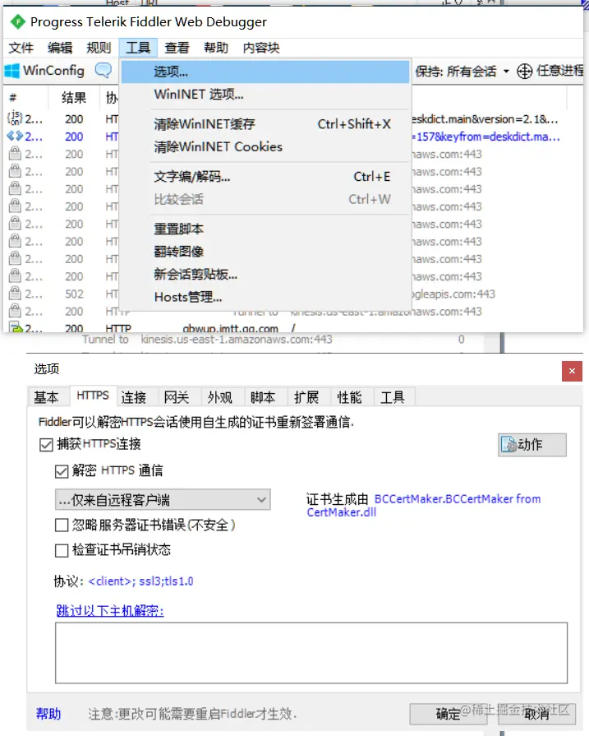Switch to the 工具 tab in Options dialog
The image size is (589, 736).
coord(393,397)
